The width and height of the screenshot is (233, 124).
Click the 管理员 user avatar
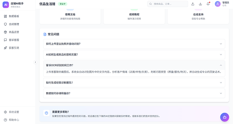(x=217, y=4)
